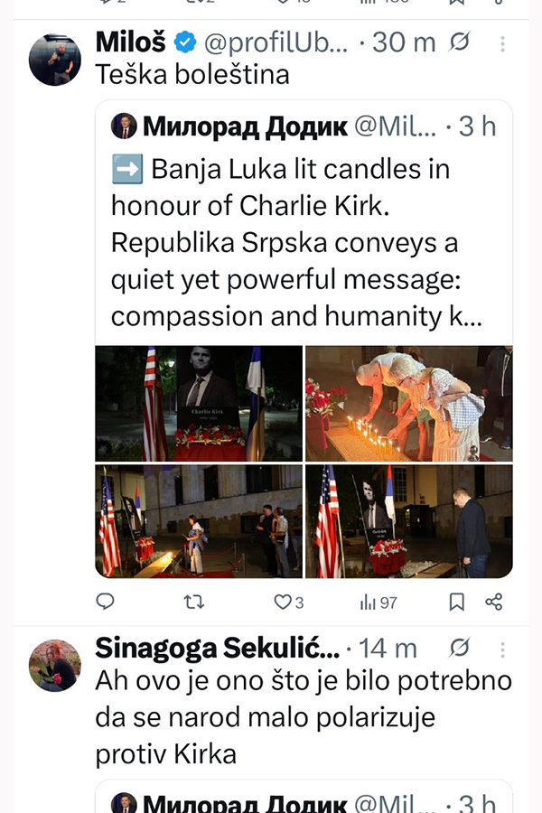
Task: Go to the @profilUb... handle link
Action: coord(276,43)
